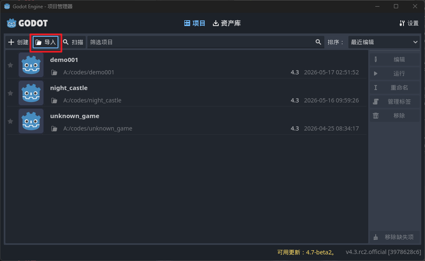The image size is (425, 261).
Task: Switch to the 资产库 tab
Action: coord(227,23)
